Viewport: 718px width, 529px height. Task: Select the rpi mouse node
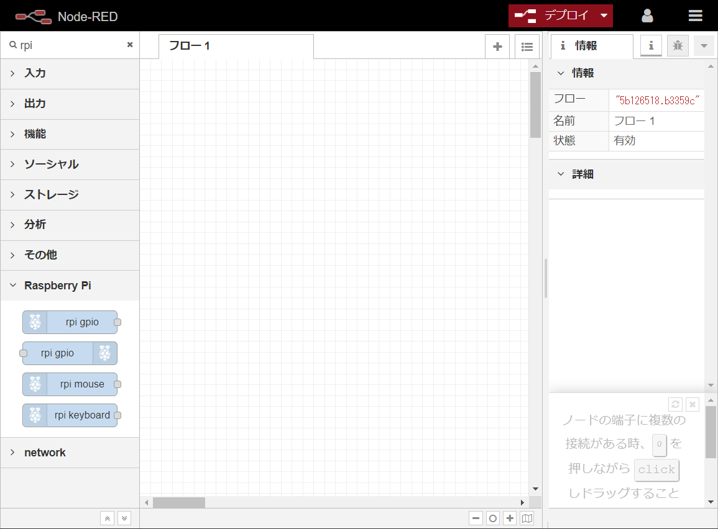70,384
